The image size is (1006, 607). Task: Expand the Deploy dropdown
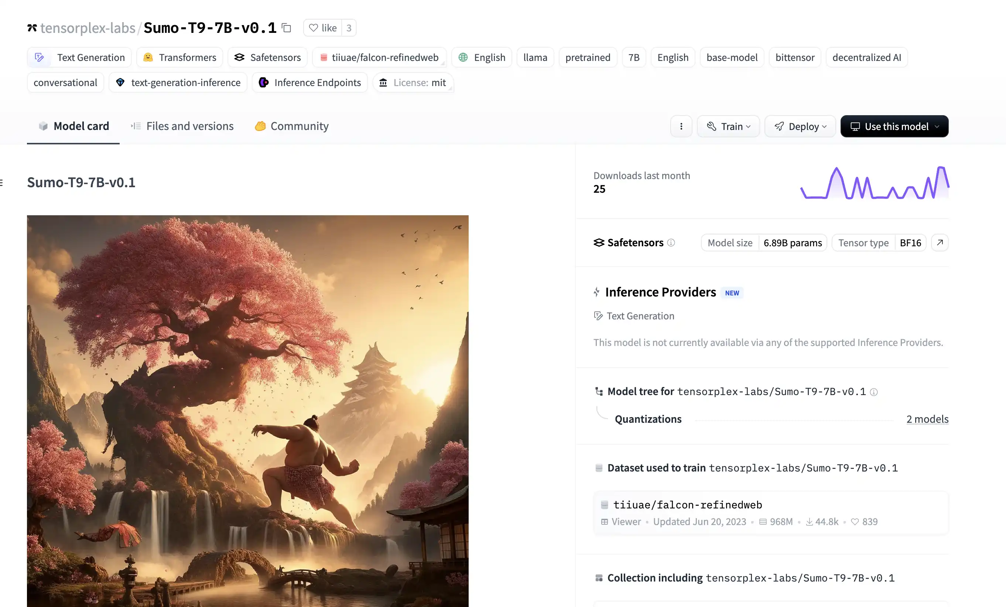click(800, 126)
